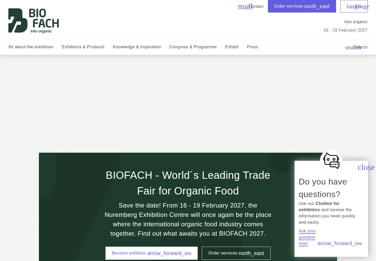Click the into organic text under language button
The height and width of the screenshot is (261, 376).
point(356,22)
